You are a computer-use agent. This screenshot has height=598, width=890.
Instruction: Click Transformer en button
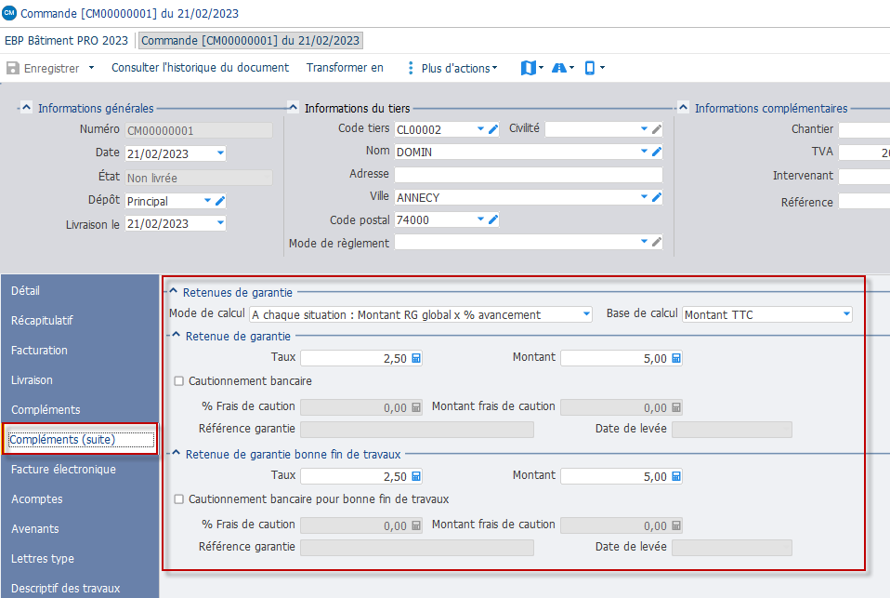pos(345,68)
